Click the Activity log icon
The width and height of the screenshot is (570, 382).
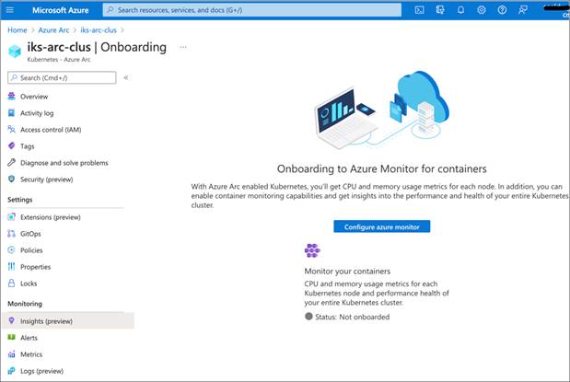12,113
